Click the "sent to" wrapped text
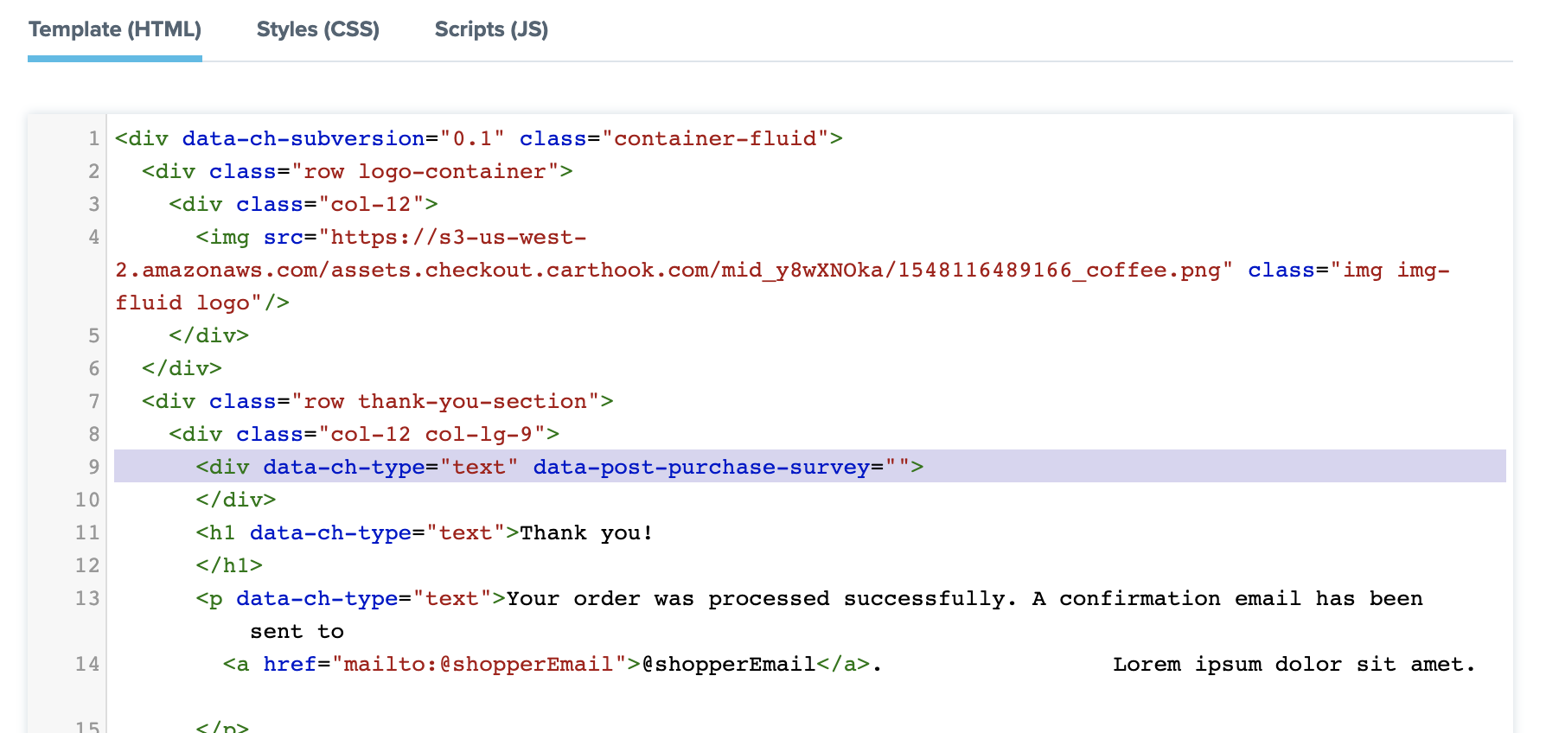1546x733 pixels. pyautogui.click(x=297, y=631)
